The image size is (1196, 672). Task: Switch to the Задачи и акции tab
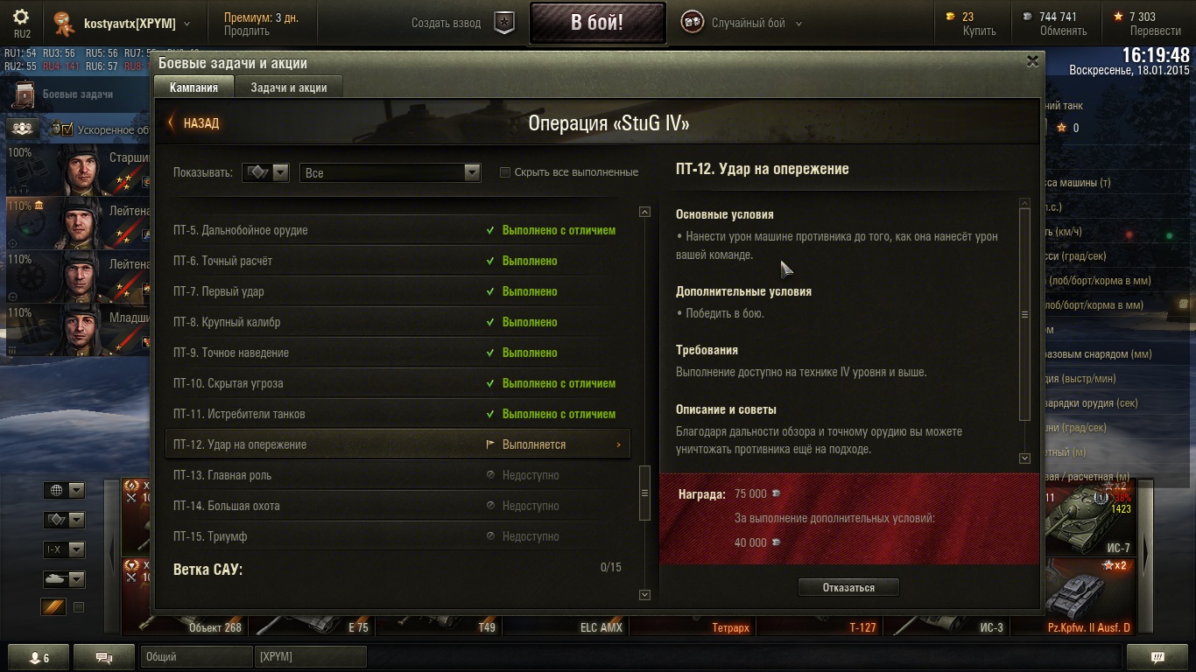pos(289,87)
